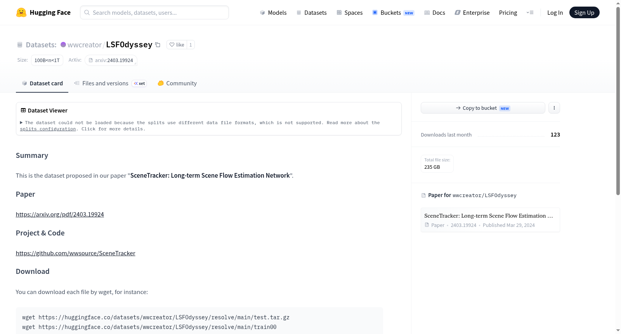
Task: Open the github.com SceneTracker link
Action: click(75, 253)
